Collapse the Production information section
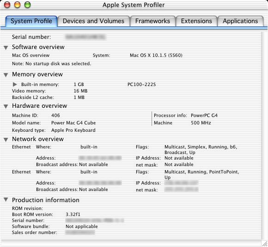This screenshot has height=247, width=268. click(x=6, y=200)
